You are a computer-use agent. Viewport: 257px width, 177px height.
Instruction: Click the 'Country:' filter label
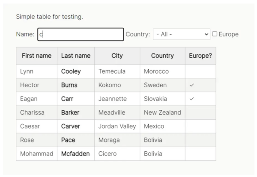[x=137, y=34]
